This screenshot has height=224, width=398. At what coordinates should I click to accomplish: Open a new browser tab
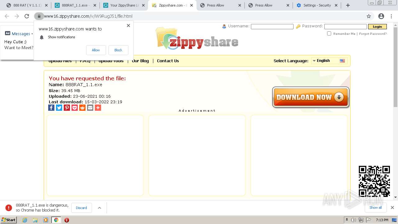348,5
